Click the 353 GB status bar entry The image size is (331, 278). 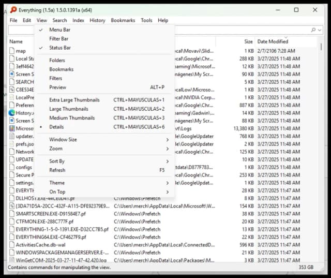click(306, 267)
